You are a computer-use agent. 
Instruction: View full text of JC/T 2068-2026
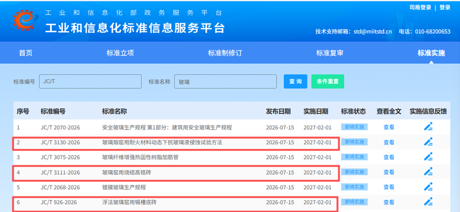coord(389,188)
